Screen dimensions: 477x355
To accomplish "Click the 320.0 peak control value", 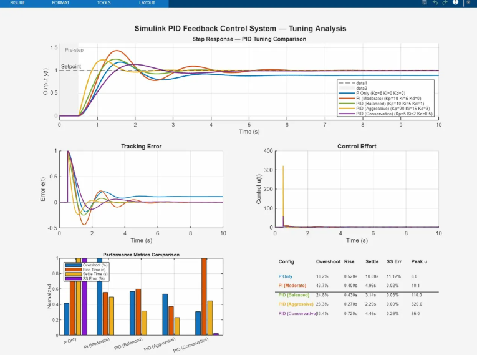I will coord(417,304).
